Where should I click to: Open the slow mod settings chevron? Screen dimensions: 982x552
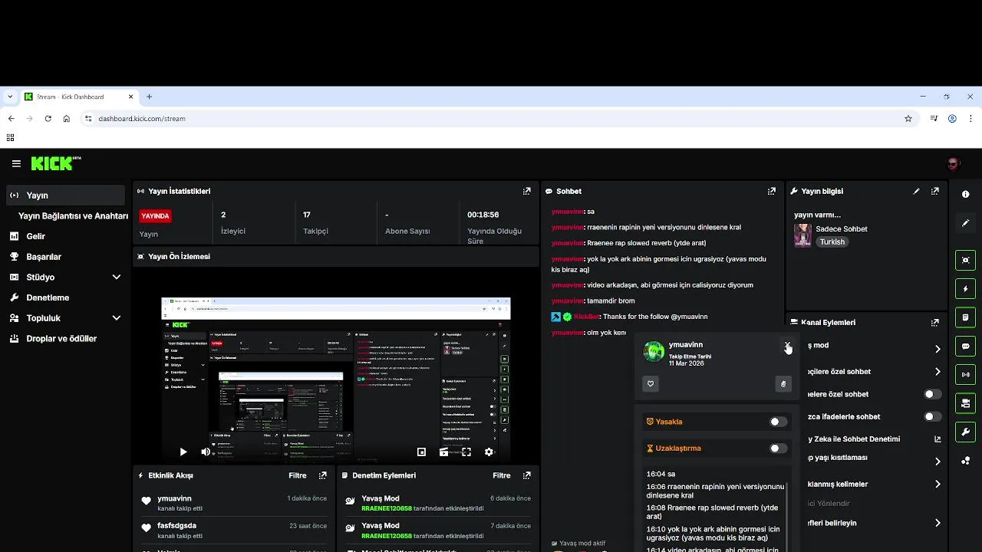[938, 349]
